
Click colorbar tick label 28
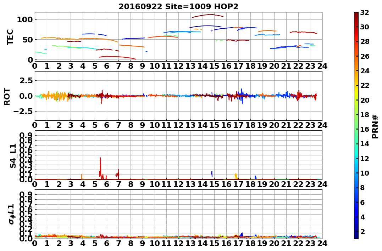coord(365,41)
